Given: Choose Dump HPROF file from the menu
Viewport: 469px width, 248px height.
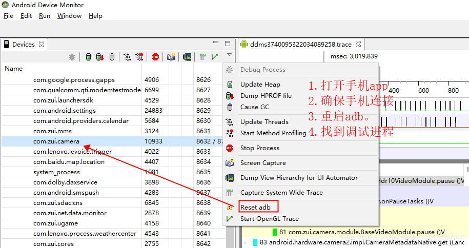Looking at the screenshot, I should click(266, 96).
